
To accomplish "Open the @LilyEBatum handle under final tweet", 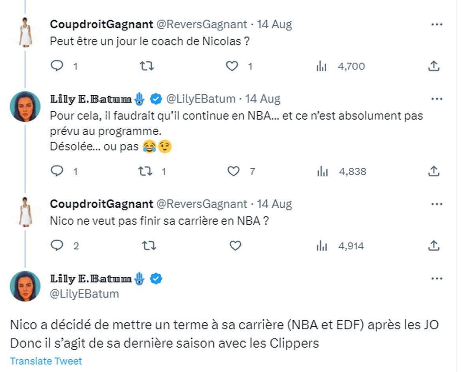I will [85, 293].
